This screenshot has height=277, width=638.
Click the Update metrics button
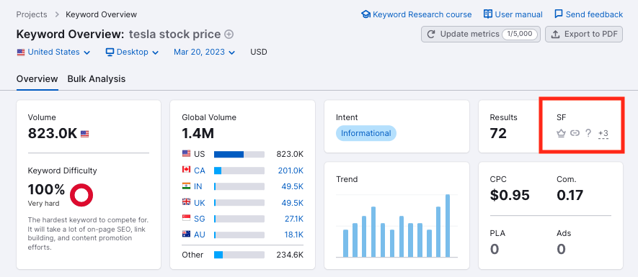tap(481, 34)
